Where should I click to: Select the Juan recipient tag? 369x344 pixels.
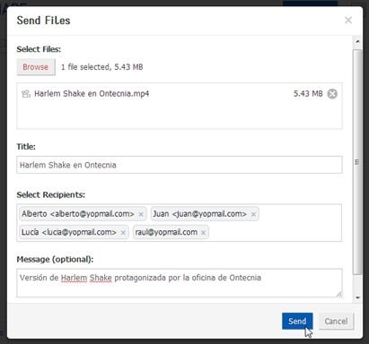[205, 214]
